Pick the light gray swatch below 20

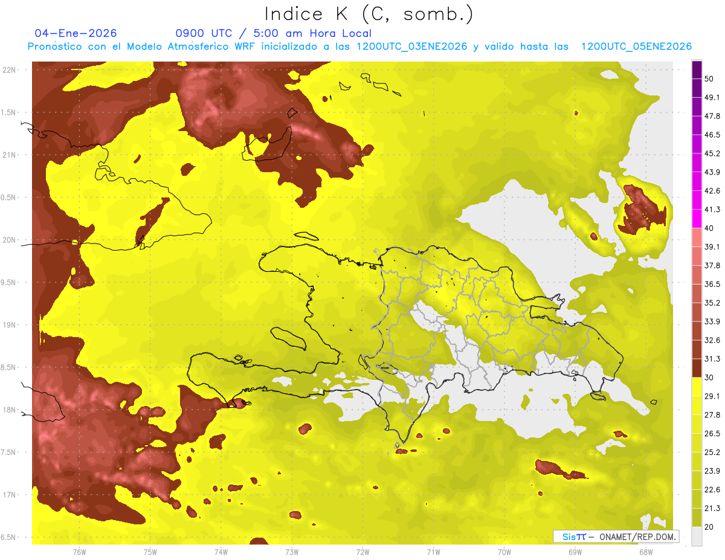(697, 536)
